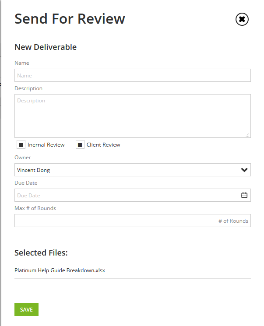This screenshot has height=326, width=264.
Task: Click the Owner dropdown chevron arrow
Action: tap(244, 170)
